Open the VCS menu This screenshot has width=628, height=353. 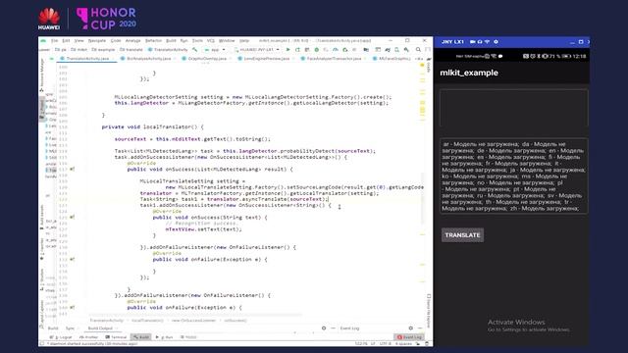[x=211, y=41]
